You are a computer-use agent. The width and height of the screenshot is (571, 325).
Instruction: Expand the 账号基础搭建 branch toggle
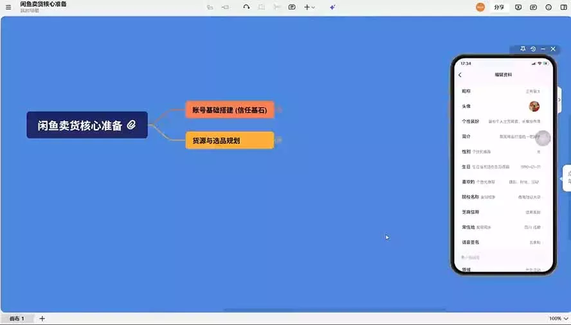(279, 109)
